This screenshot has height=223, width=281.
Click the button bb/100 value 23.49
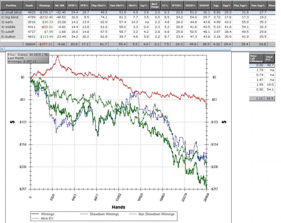[x=61, y=36]
